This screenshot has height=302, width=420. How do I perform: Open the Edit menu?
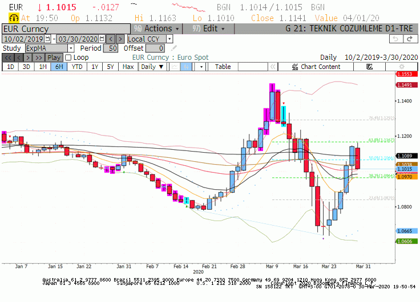coord(208,28)
